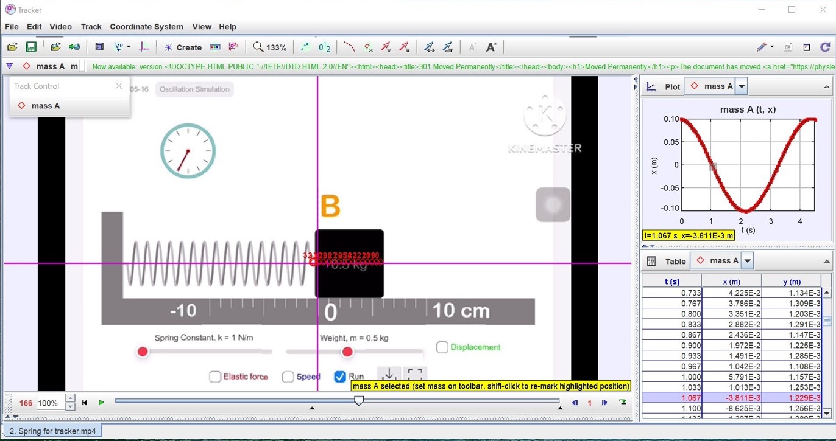836x441 pixels.
Task: Click the Table button above the data columns
Action: (668, 262)
